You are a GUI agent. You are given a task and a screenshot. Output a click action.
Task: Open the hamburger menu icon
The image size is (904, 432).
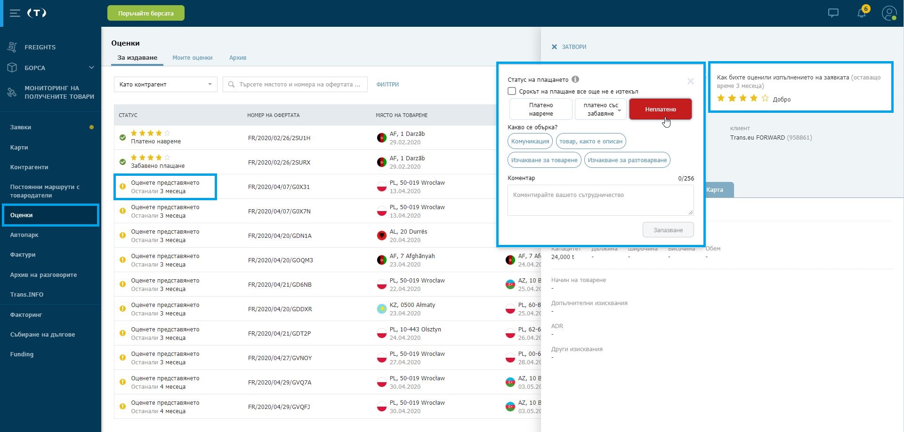pyautogui.click(x=15, y=13)
